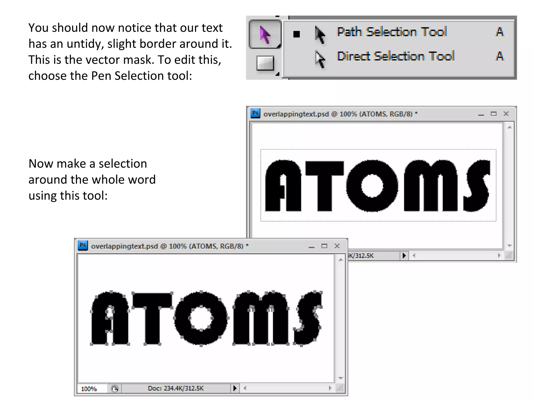Click the lower window title bar text
The width and height of the screenshot is (533, 400).
pos(170,246)
